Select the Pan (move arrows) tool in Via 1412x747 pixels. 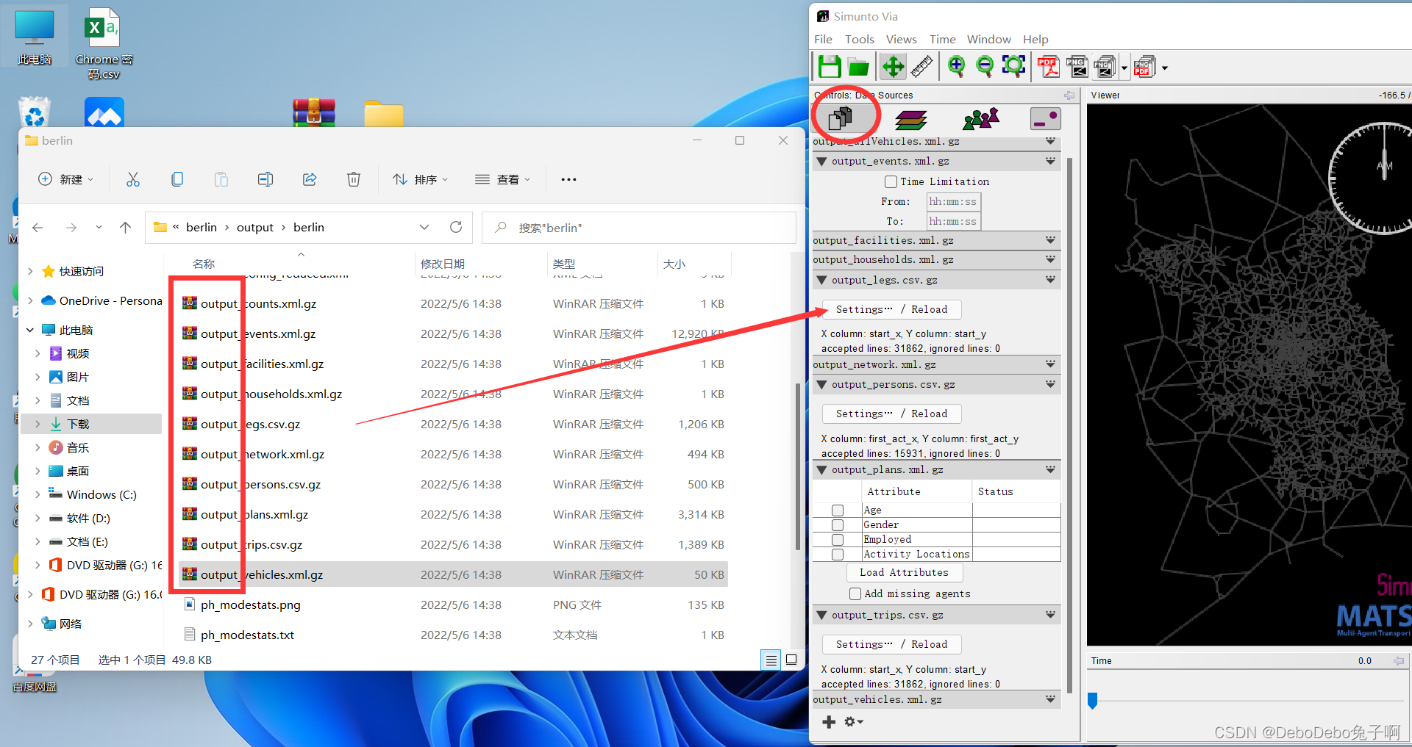893,67
